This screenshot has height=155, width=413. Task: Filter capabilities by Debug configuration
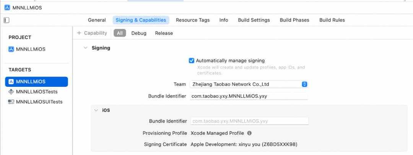click(x=139, y=33)
